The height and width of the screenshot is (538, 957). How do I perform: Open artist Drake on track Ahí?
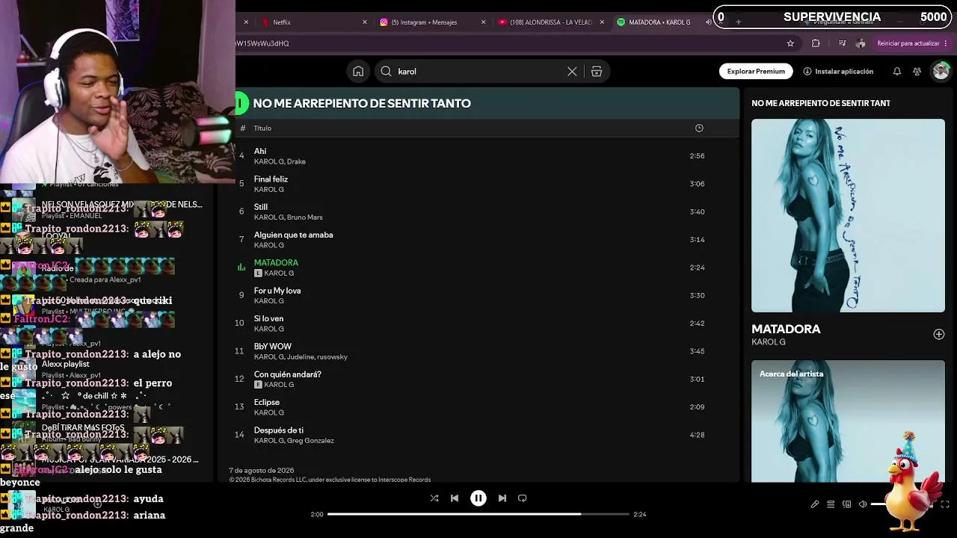[x=297, y=161]
